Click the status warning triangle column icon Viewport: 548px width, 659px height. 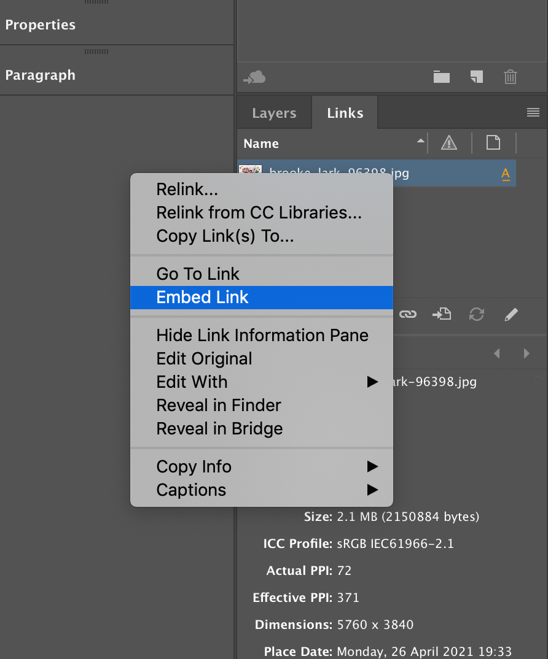click(x=449, y=143)
